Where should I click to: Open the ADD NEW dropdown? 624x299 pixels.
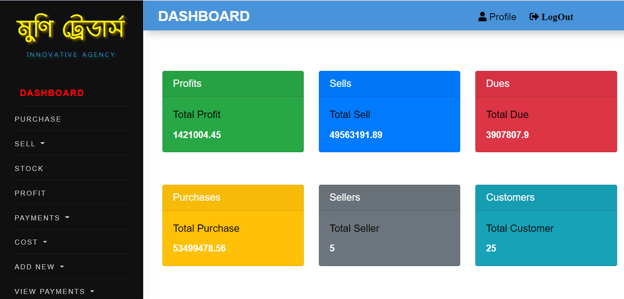39,267
